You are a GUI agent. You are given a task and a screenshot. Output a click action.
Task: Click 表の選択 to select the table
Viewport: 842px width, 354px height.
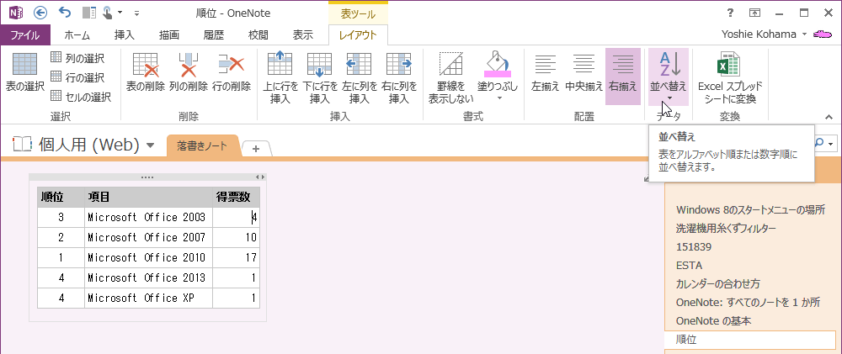coord(24,73)
